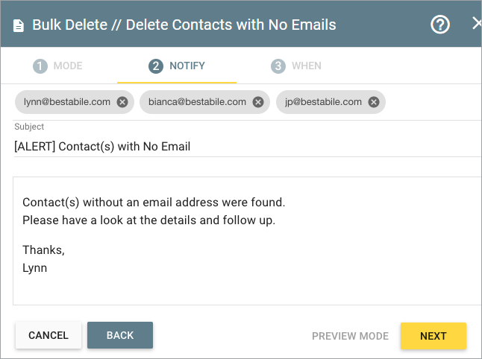Enable PREVIEW MODE
Screen dimensions: 482x359
point(350,336)
